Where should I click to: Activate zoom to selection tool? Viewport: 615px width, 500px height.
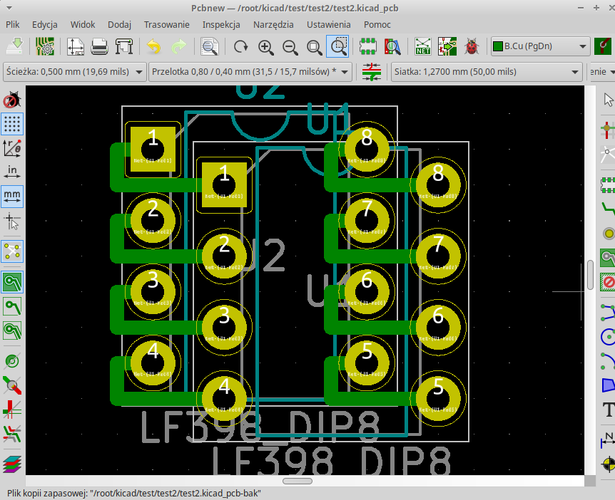click(337, 46)
